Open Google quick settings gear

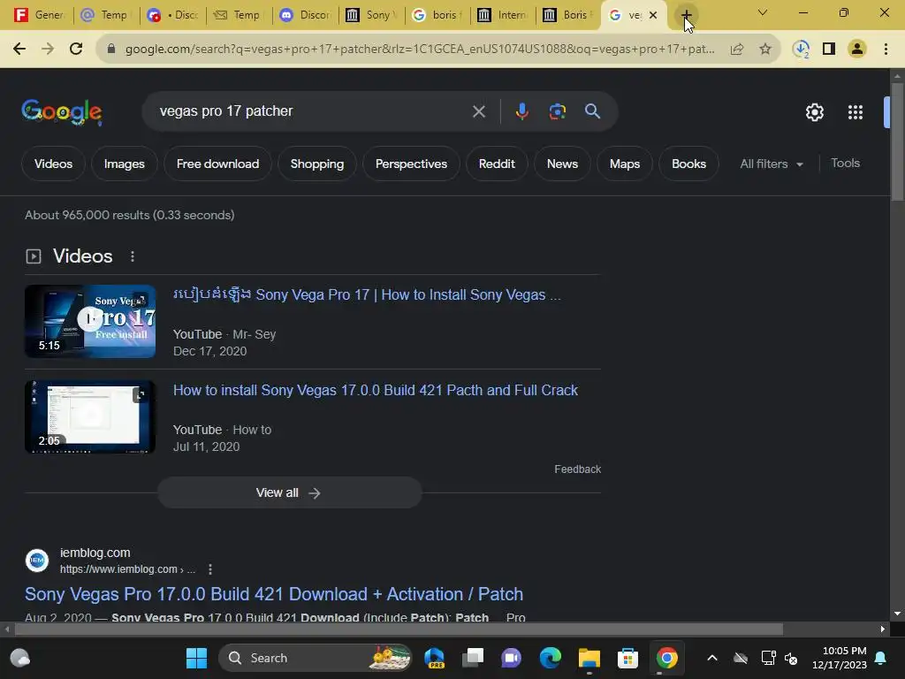[814, 112]
